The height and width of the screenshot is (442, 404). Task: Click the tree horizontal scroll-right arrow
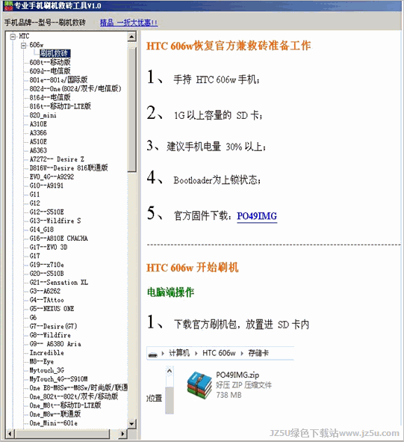tap(122, 434)
